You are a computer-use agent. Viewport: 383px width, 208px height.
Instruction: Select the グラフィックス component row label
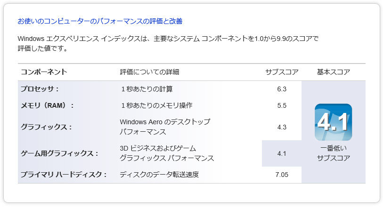click(46, 127)
